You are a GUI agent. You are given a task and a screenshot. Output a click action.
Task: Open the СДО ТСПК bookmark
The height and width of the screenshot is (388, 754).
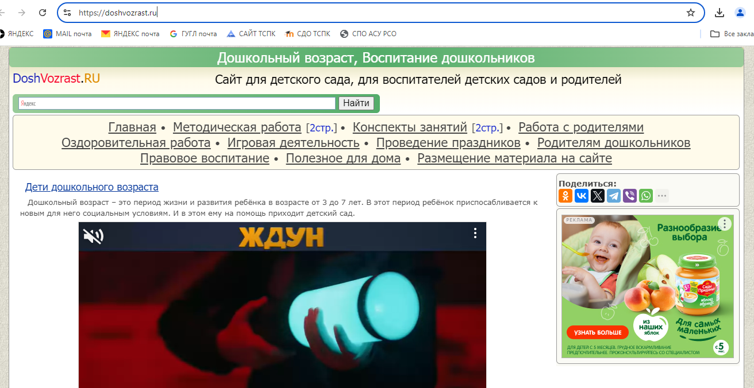click(x=308, y=34)
